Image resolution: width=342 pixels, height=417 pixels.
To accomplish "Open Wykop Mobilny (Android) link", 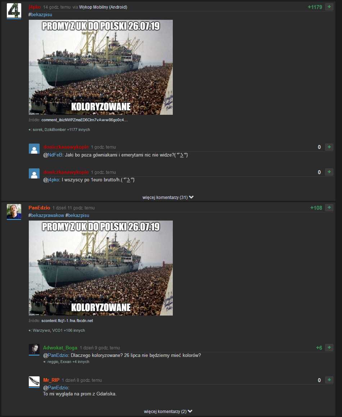I will [103, 7].
